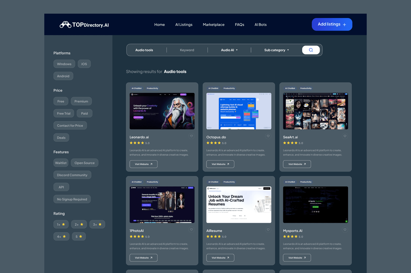Open AI Bots in the navigation
The height and width of the screenshot is (273, 411).
click(261, 25)
